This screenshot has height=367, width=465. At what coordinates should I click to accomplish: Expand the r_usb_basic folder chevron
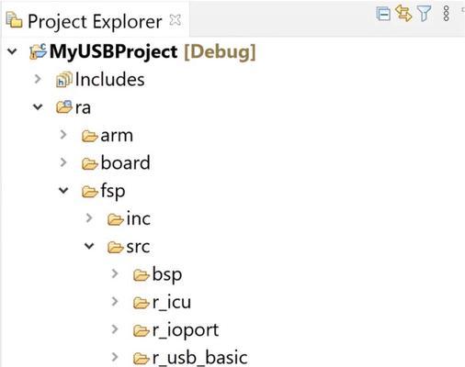tap(115, 357)
